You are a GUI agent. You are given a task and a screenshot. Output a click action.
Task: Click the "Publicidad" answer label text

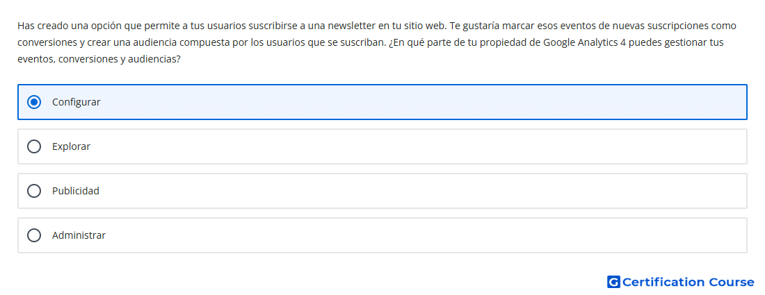tap(76, 191)
